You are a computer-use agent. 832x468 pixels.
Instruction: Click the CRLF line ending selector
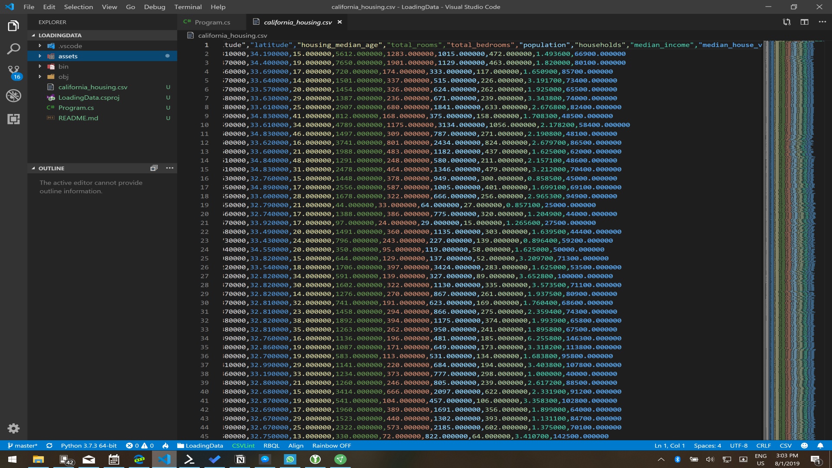tap(763, 445)
